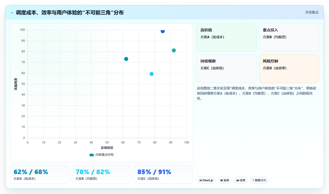Toggle the 内容重点分布 legend swatch
The width and height of the screenshot is (329, 194).
[x=91, y=155]
